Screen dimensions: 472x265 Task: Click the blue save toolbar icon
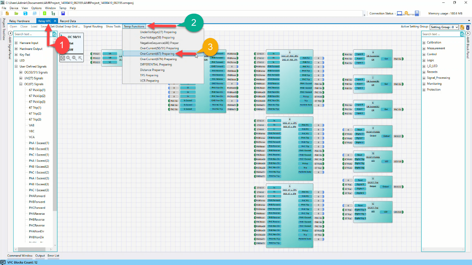(25, 13)
